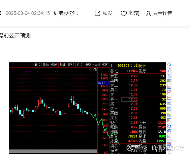This screenshot has height=154, width=190.
Task: Click the 转发 share icon
Action: (x=97, y=13)
